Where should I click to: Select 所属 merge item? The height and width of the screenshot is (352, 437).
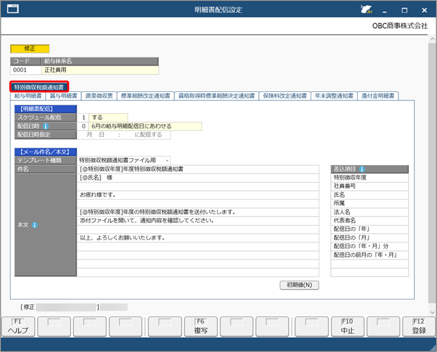370,204
